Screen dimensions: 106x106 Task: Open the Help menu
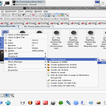tap(46, 11)
